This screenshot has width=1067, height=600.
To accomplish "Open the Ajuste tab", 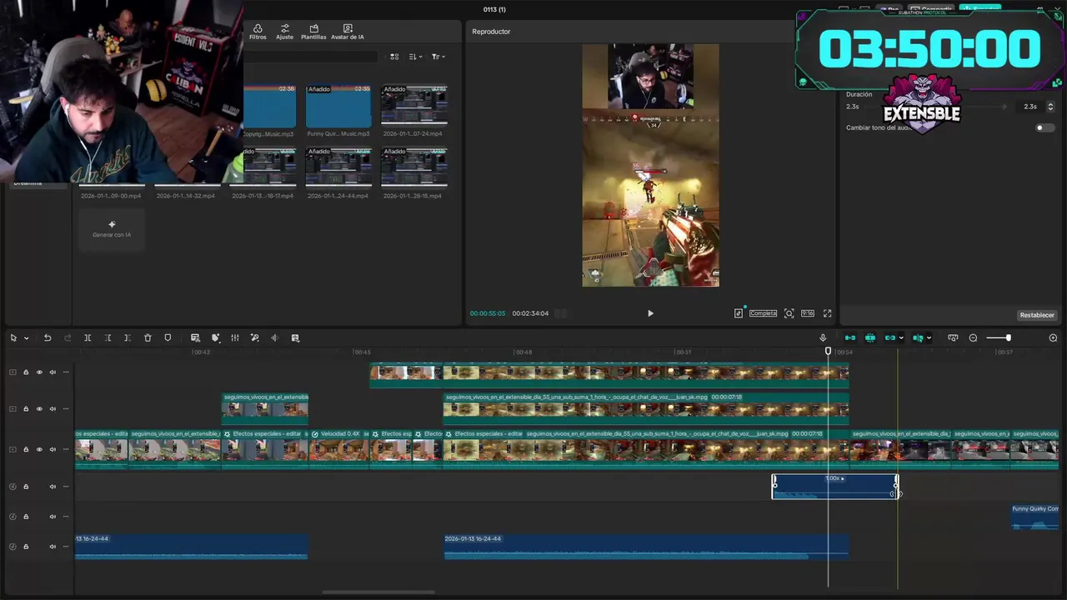I will coord(284,32).
